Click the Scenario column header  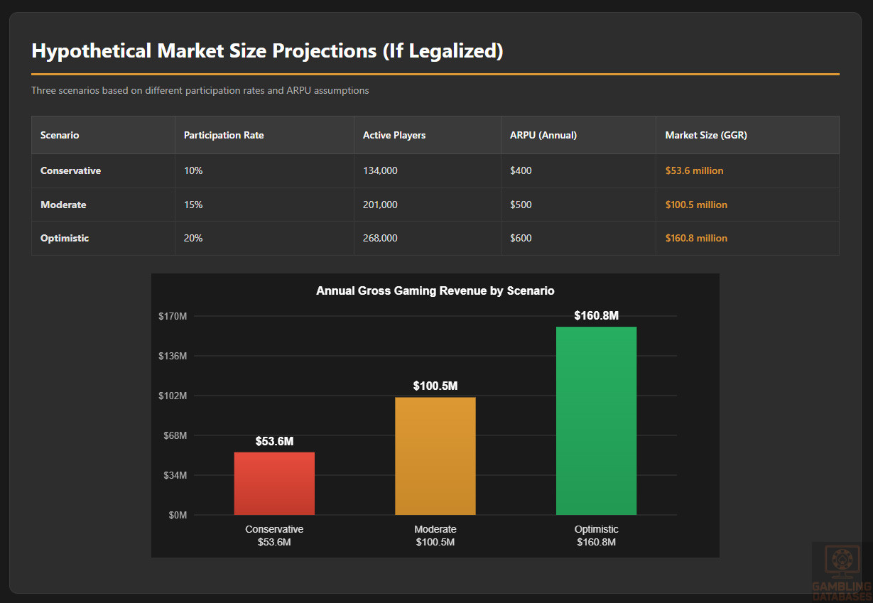[60, 135]
